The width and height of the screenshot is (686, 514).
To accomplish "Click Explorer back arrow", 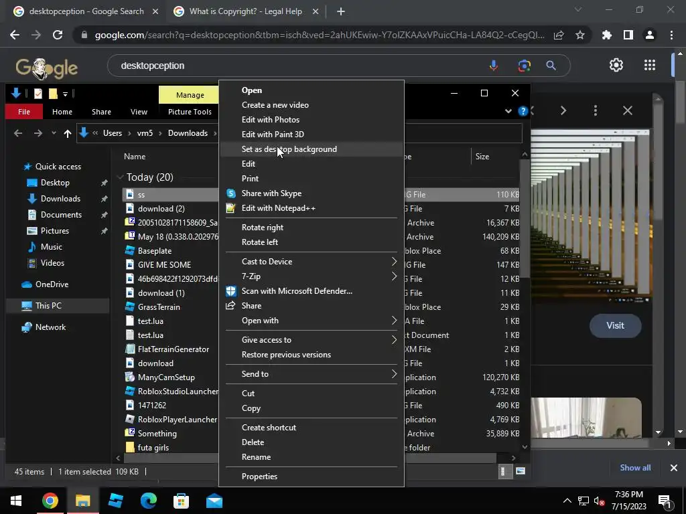I will (18, 133).
